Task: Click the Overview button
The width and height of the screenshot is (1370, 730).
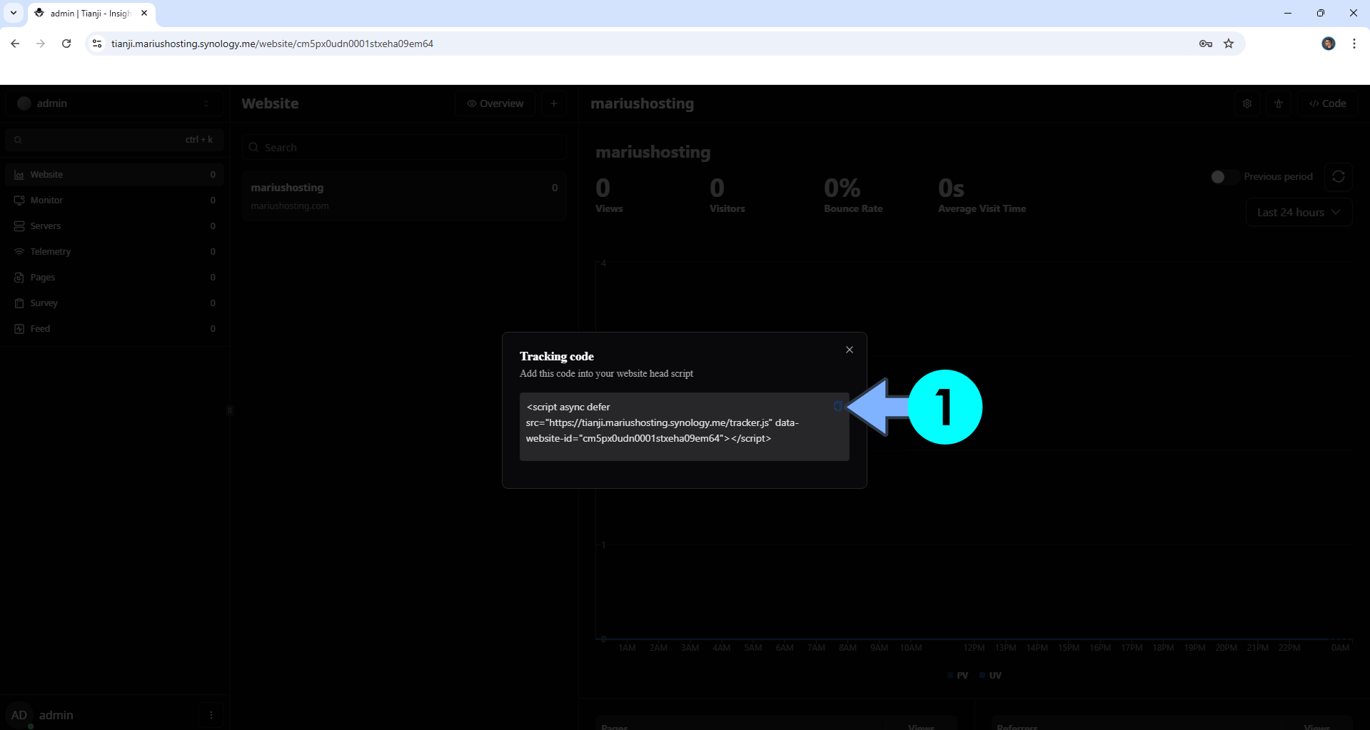Action: coord(495,103)
